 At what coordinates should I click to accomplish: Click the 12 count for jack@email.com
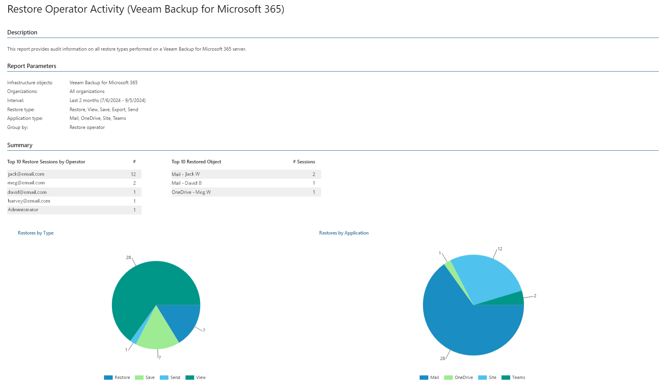pos(133,174)
